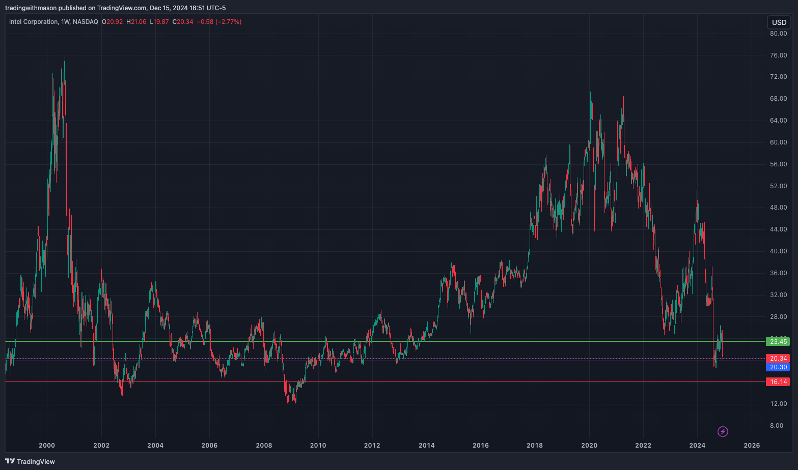Click the 8.00 price axis label
Screen dimensions: 798x470
[x=777, y=426]
